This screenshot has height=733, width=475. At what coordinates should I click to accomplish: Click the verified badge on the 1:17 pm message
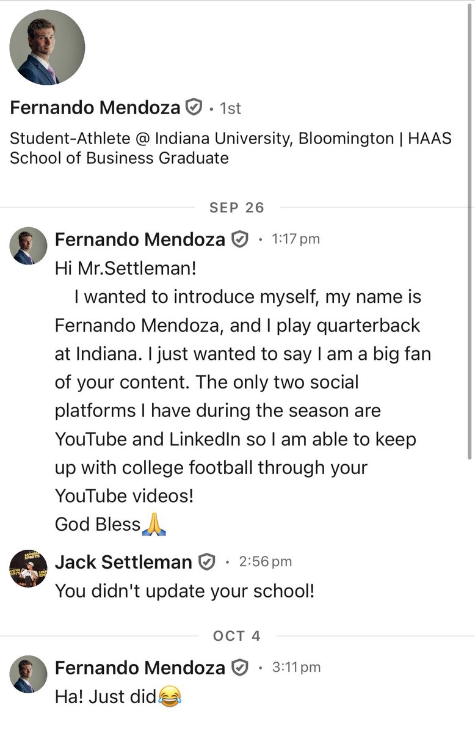(241, 240)
